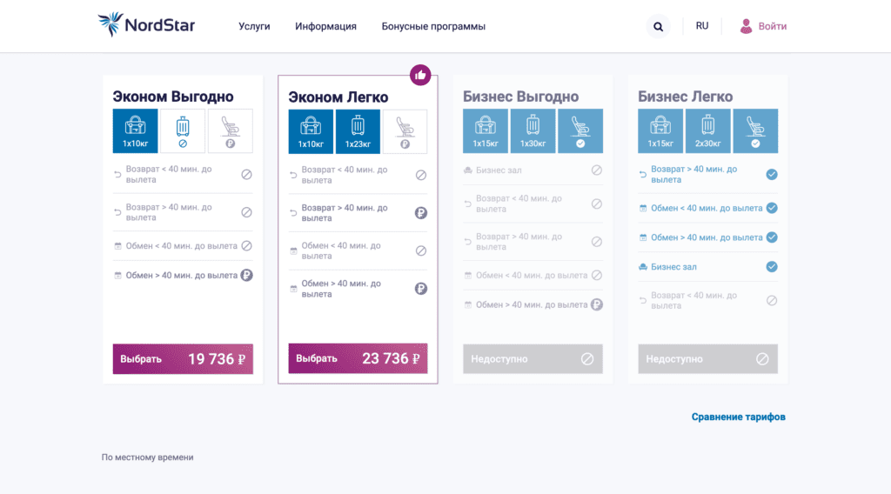891x494 pixels.
Task: Click the checkmark beside Обмен > 40 мин in Бизнес Легко
Action: pos(771,237)
